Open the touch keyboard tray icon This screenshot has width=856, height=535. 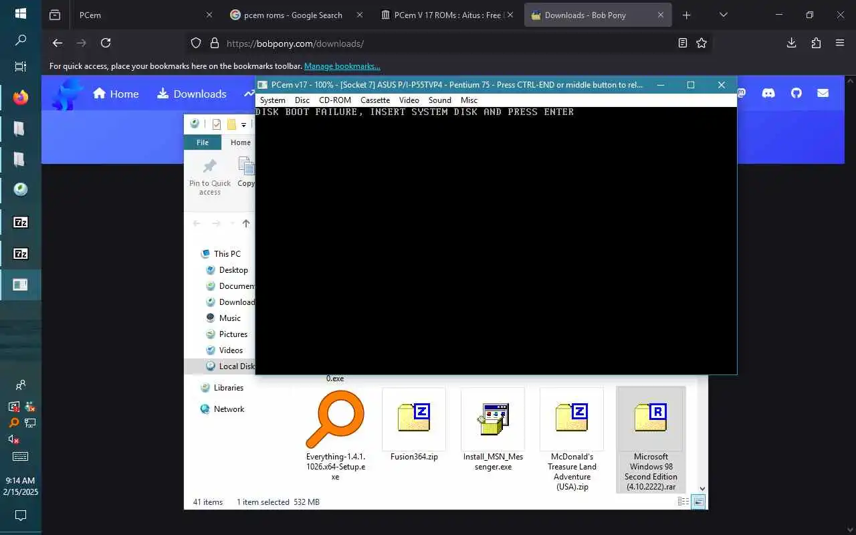pos(21,457)
